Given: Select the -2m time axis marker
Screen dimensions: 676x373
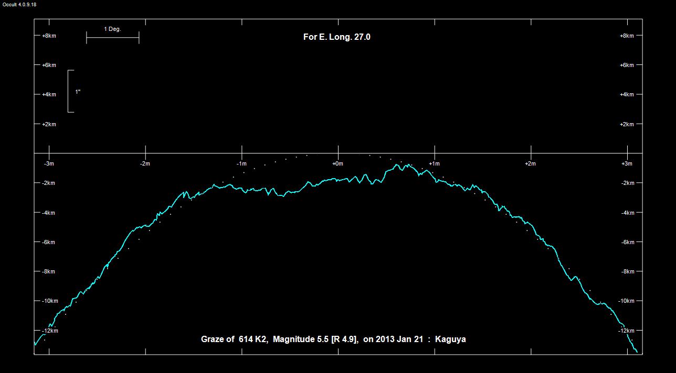Looking at the screenshot, I should pos(145,163).
